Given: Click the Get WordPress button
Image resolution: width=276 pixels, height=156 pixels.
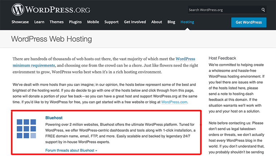Looking at the screenshot, I should point(249,22).
